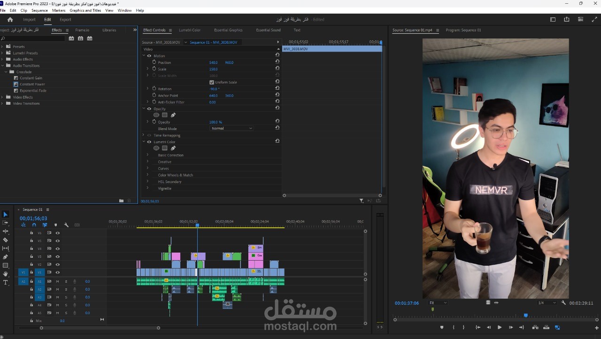Toggle Linked Selection in timeline
601x339 pixels.
(x=45, y=225)
